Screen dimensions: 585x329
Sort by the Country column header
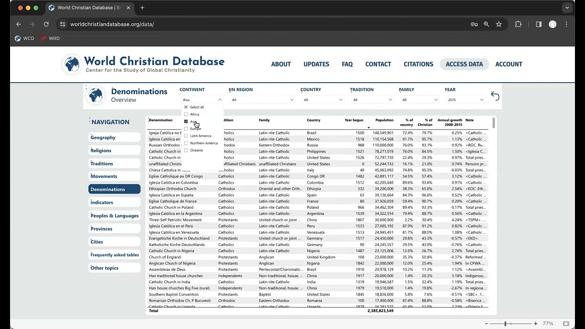(x=314, y=120)
